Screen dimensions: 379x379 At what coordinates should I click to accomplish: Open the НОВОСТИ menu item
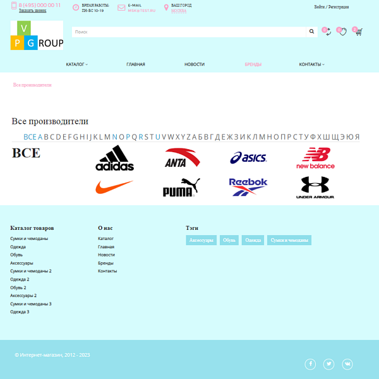pos(195,64)
